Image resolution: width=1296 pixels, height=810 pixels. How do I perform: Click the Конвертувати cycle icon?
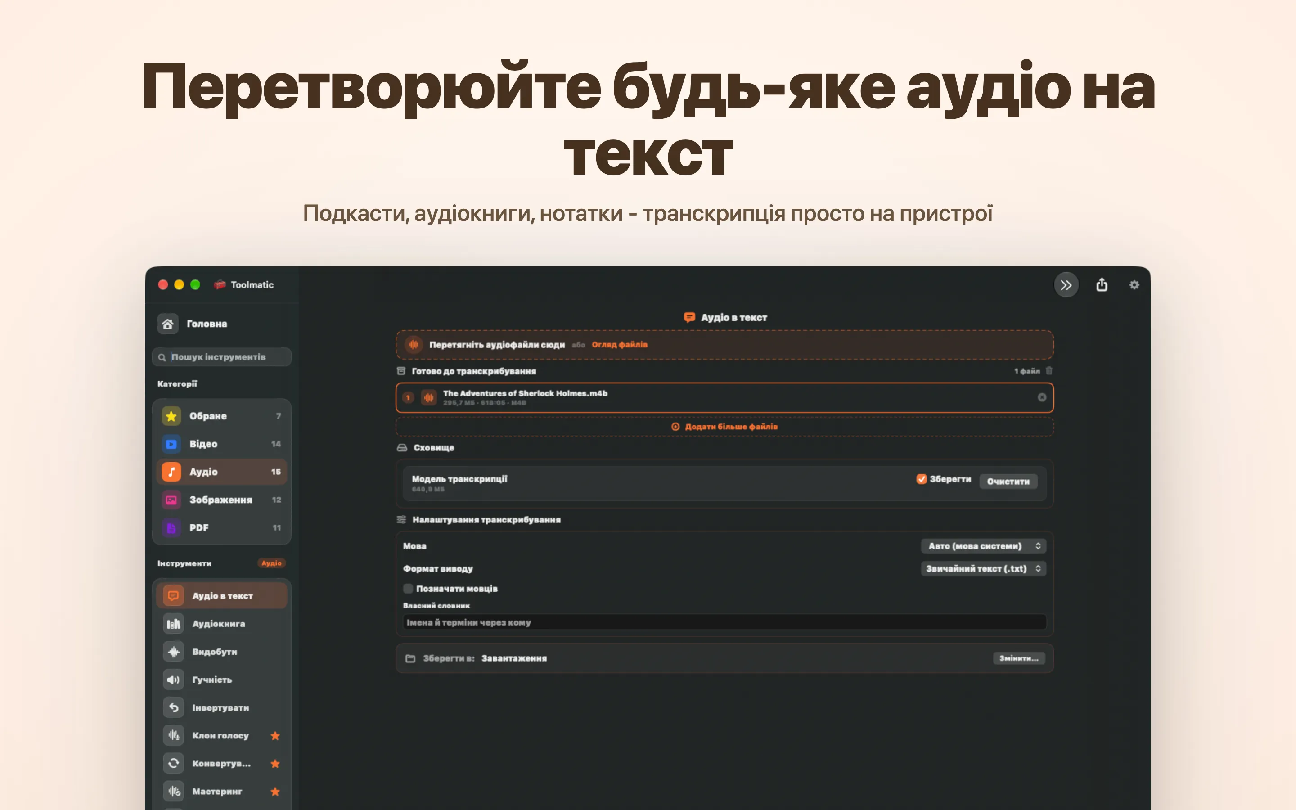pos(174,763)
